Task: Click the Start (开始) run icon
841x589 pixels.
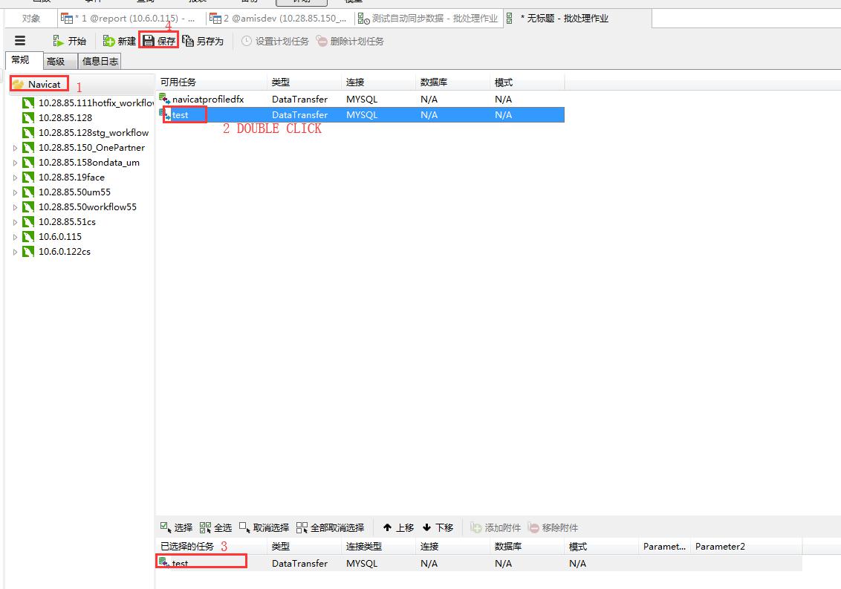Action: [x=58, y=41]
